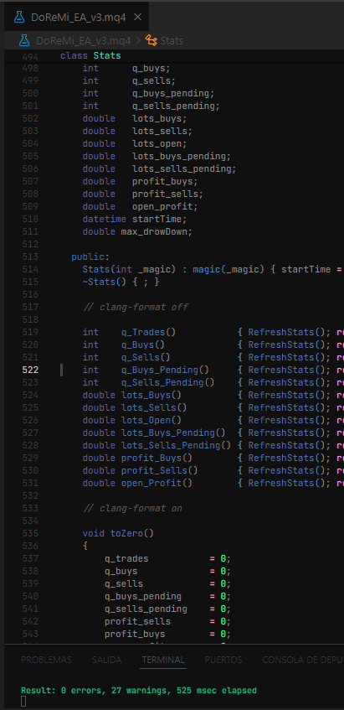Switch to the PROBLEMAS panel tab
Screen dimensions: 344x710
[x=46, y=660]
